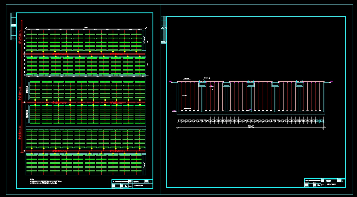The image size is (357, 197).
Task: Select the magenta elevation mark at section's right edge
Action: (331, 81)
